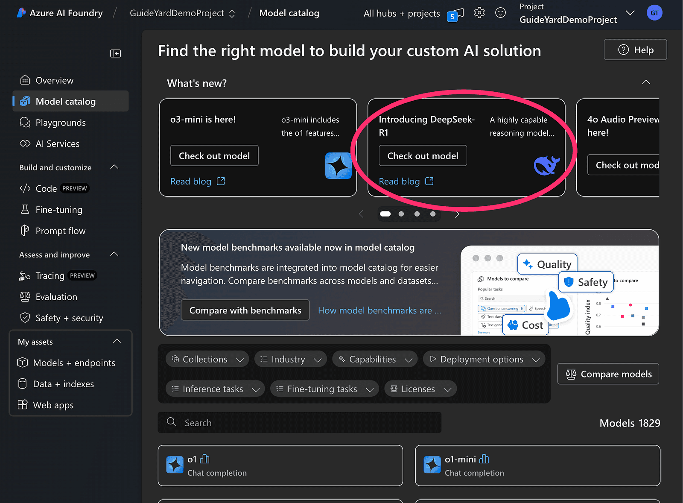The width and height of the screenshot is (683, 503).
Task: Expand the Project selector dropdown
Action: tap(630, 13)
